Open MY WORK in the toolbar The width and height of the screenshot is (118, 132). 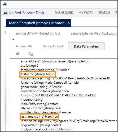[86, 13]
